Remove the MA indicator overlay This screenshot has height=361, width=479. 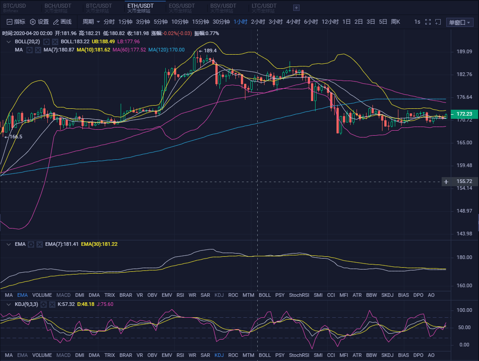pos(38,50)
